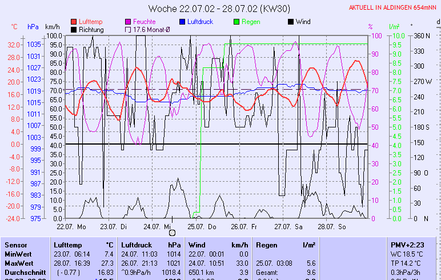Click the black Richtung legend square
Viewport: 441px width, 280px height.
point(74,29)
